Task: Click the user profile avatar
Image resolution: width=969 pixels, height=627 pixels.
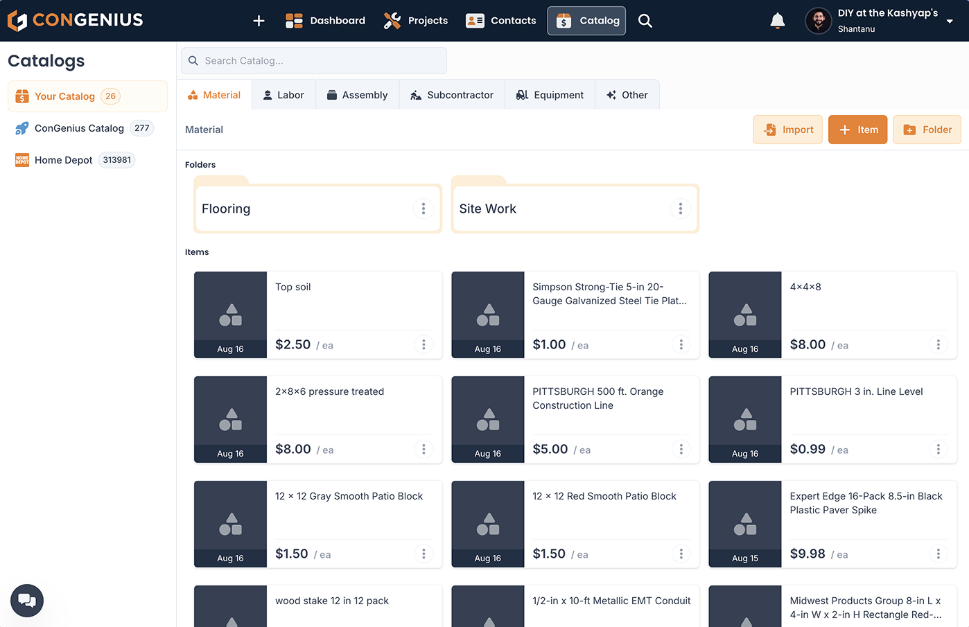Action: pos(818,21)
